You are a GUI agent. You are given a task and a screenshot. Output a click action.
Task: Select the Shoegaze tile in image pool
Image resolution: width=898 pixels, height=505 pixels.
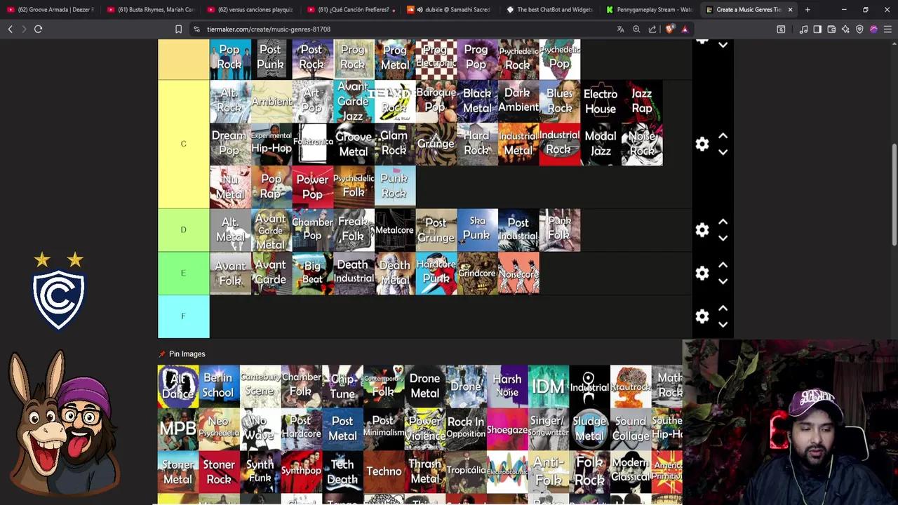tap(507, 429)
